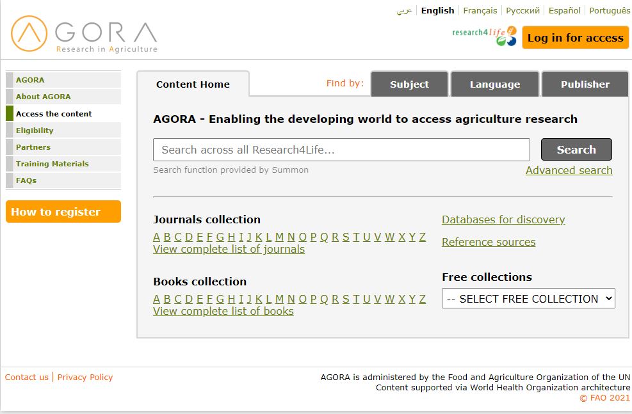Open the Privacy Policy link
This screenshot has height=414, width=632.
[85, 377]
